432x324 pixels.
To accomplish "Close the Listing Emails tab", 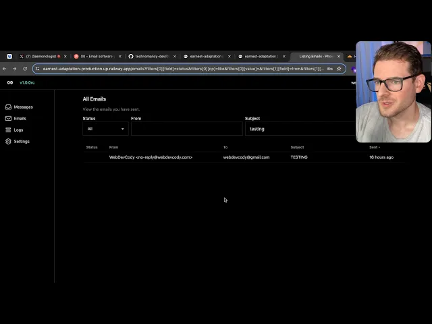I will pos(339,56).
